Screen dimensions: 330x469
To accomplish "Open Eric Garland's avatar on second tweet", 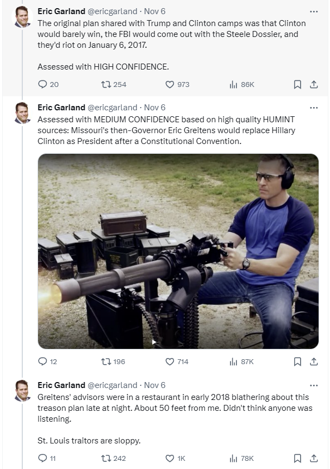I will pos(22,112).
